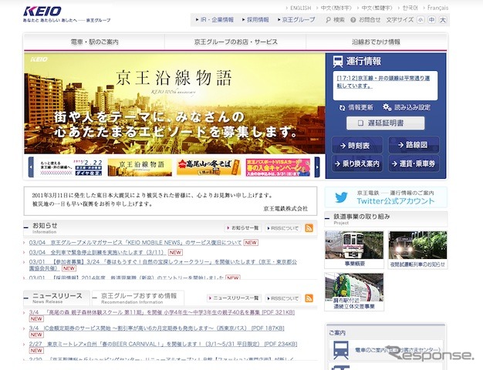Open Twitter公式アカウント banner
483x370 pixels.
point(386,197)
